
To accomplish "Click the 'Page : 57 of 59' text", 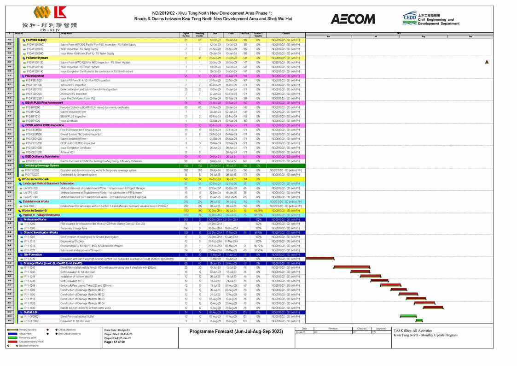I will 116,342.
